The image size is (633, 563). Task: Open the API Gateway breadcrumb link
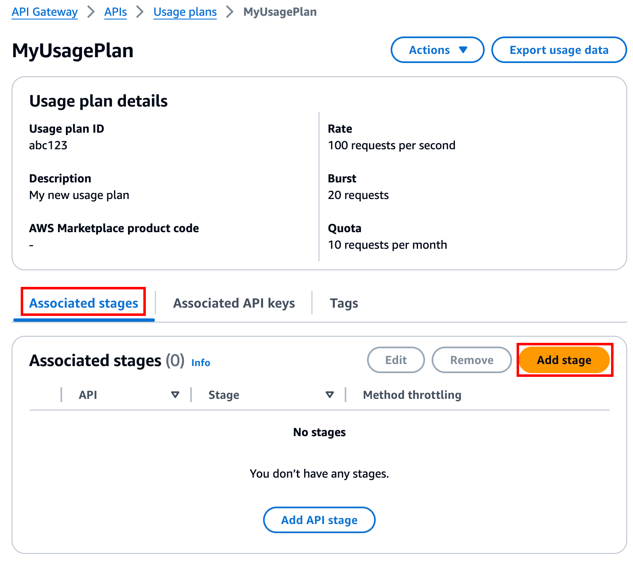[44, 12]
